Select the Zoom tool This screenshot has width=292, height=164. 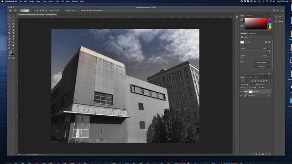coord(9,48)
